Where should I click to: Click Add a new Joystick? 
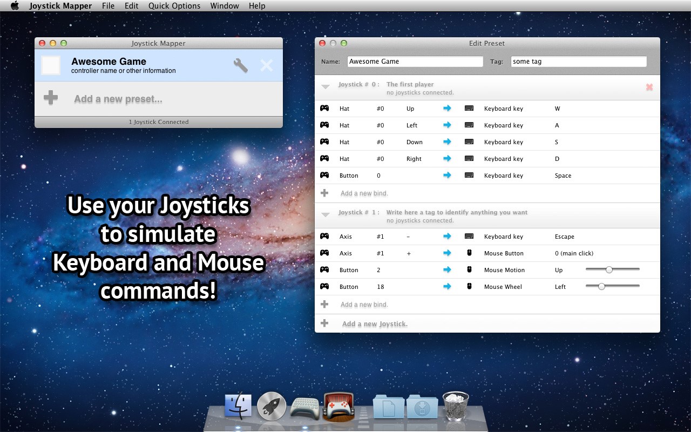[375, 323]
